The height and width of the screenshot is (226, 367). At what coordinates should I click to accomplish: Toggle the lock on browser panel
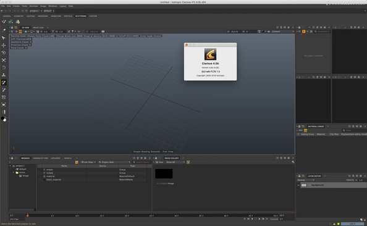click(12, 158)
